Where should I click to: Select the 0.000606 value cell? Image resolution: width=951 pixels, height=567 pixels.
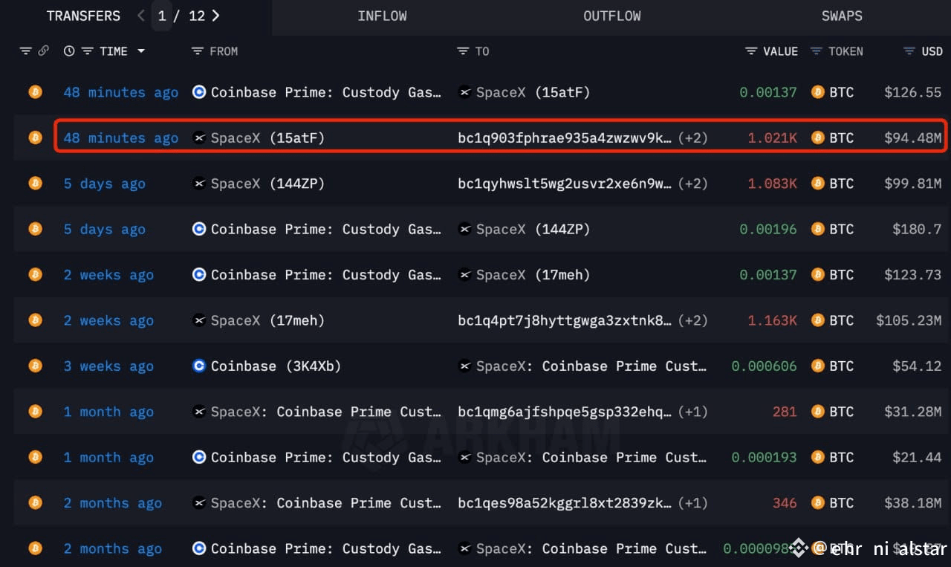point(764,366)
